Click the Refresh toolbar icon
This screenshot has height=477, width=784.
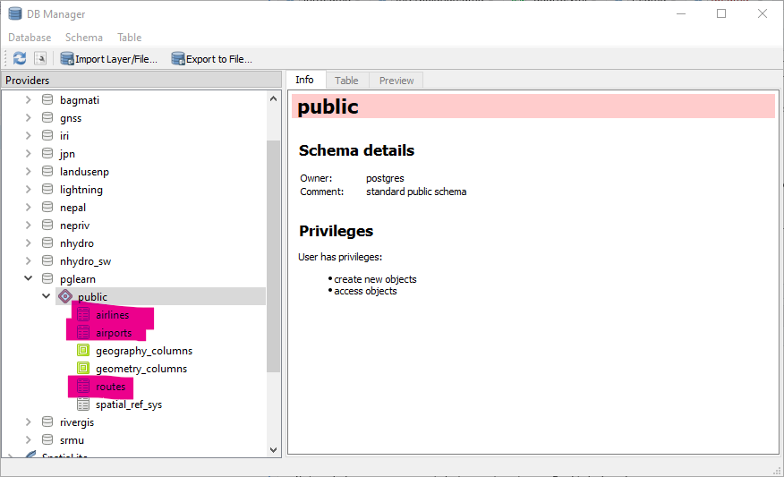tap(19, 59)
